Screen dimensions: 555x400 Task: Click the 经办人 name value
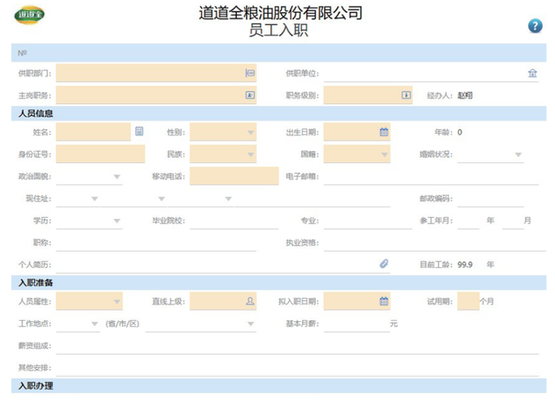tap(465, 95)
